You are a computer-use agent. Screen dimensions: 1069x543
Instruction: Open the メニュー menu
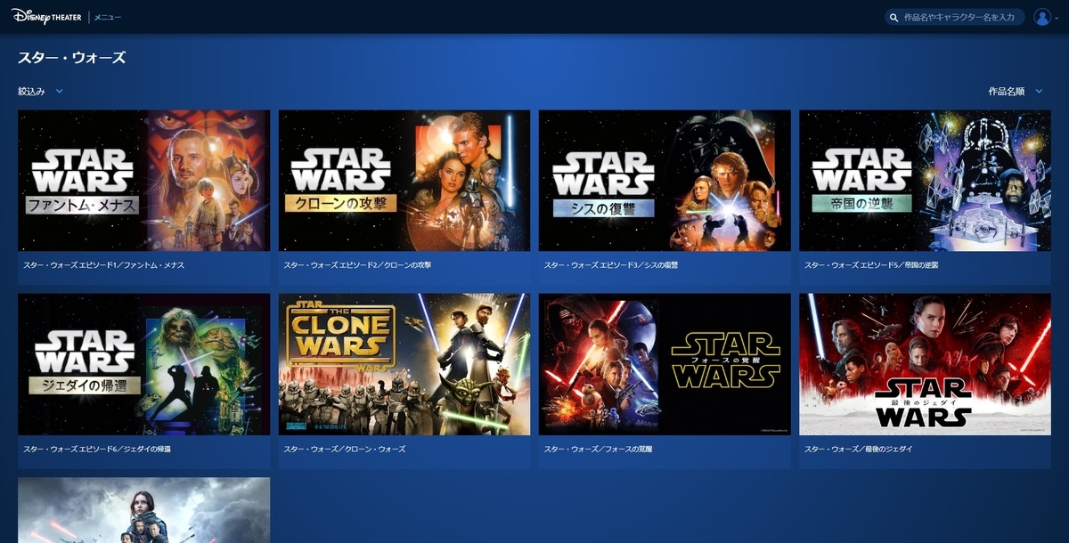108,17
